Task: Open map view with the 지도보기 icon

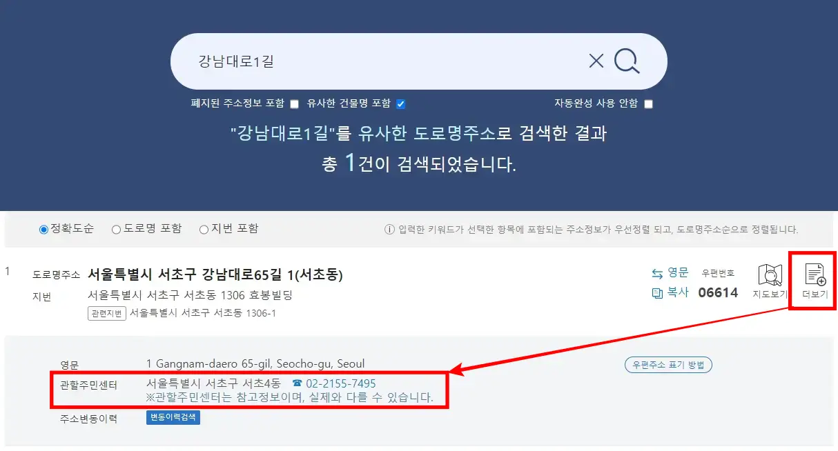Action: (769, 281)
